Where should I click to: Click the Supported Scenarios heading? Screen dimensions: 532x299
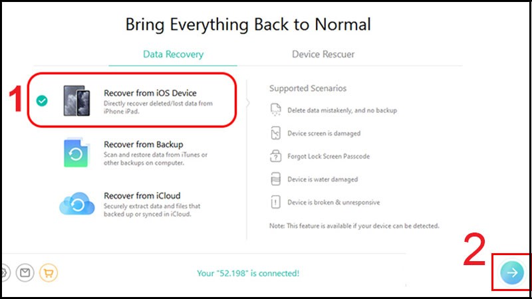click(x=307, y=88)
